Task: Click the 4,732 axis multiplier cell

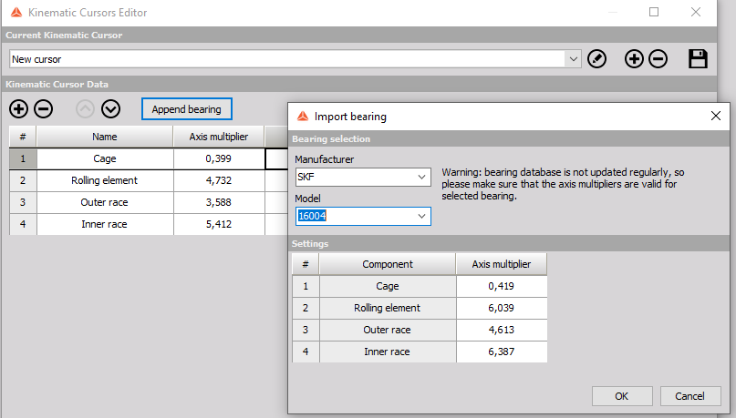Action: 219,180
